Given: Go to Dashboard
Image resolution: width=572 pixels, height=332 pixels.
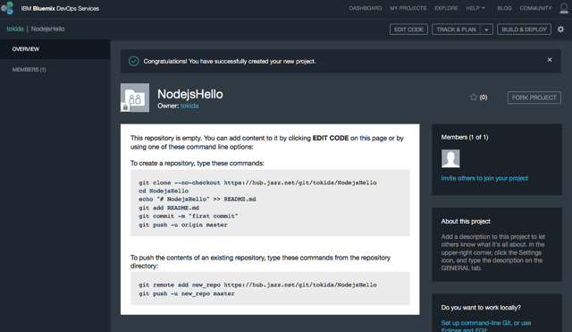Looking at the screenshot, I should point(366,8).
